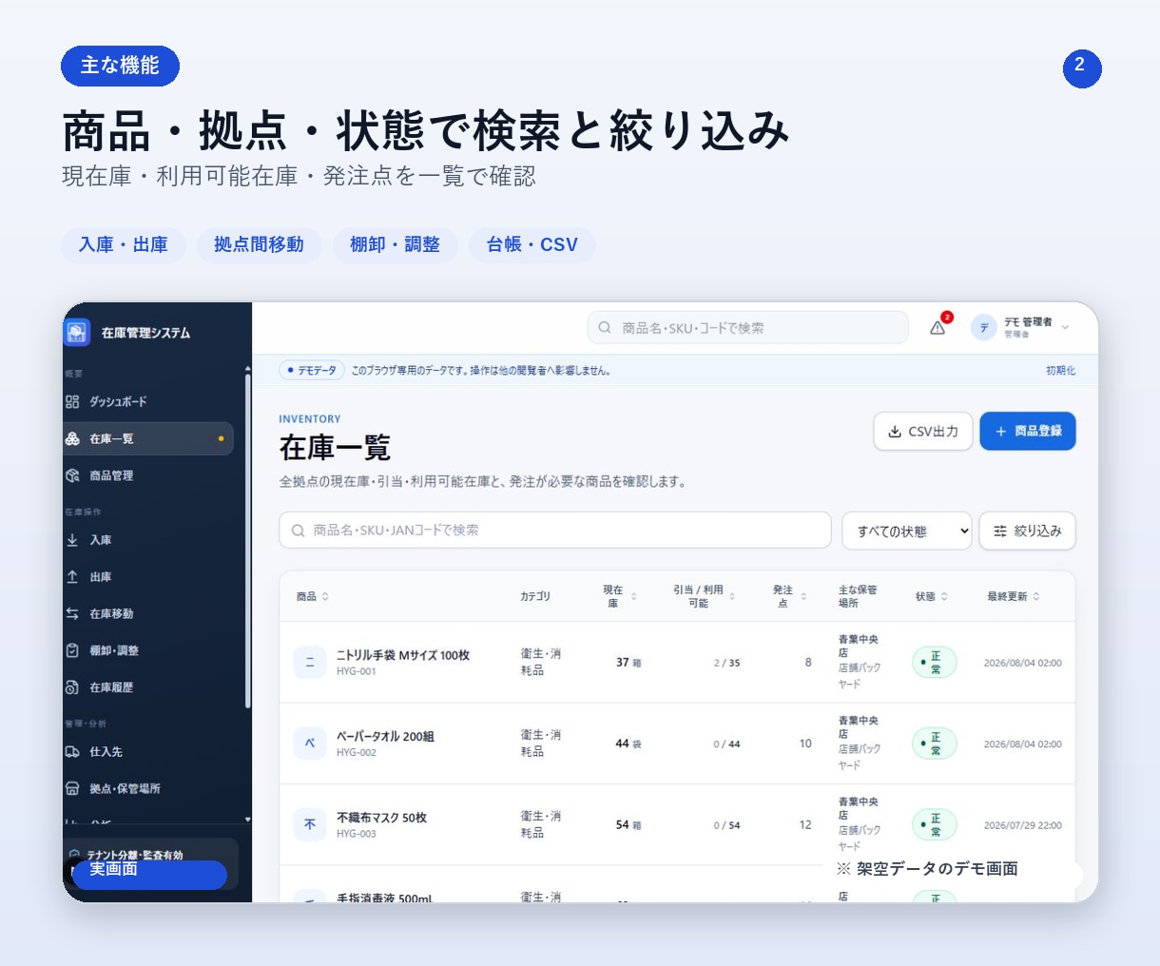Click the stock value 37 箱
This screenshot has height=966, width=1160.
[x=628, y=663]
